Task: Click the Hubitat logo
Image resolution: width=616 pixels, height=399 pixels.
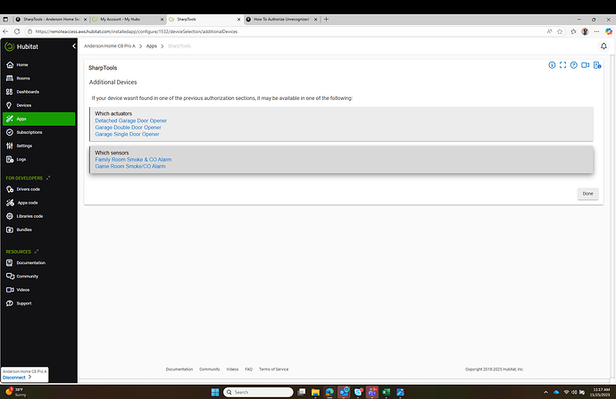Action: (x=21, y=46)
